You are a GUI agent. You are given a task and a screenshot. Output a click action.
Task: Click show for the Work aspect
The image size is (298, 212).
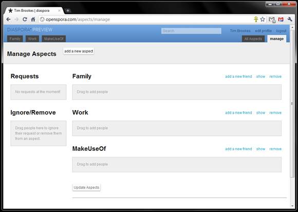260,113
